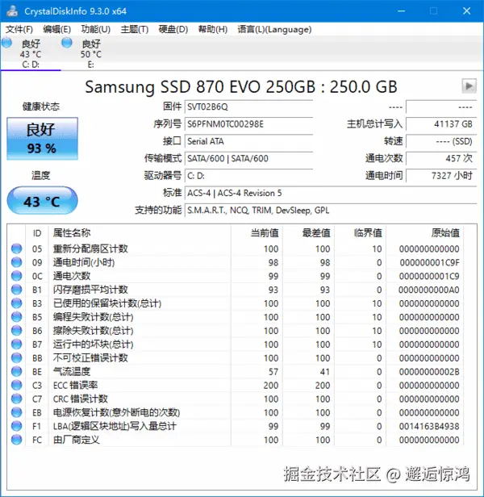The image size is (484, 497).
Task: Select the LBA(逻辑区块地址)写入量总计 row
Action: 236,426
